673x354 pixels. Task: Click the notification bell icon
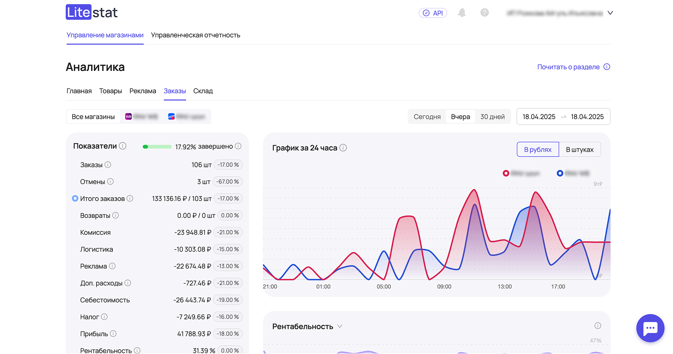pyautogui.click(x=462, y=13)
